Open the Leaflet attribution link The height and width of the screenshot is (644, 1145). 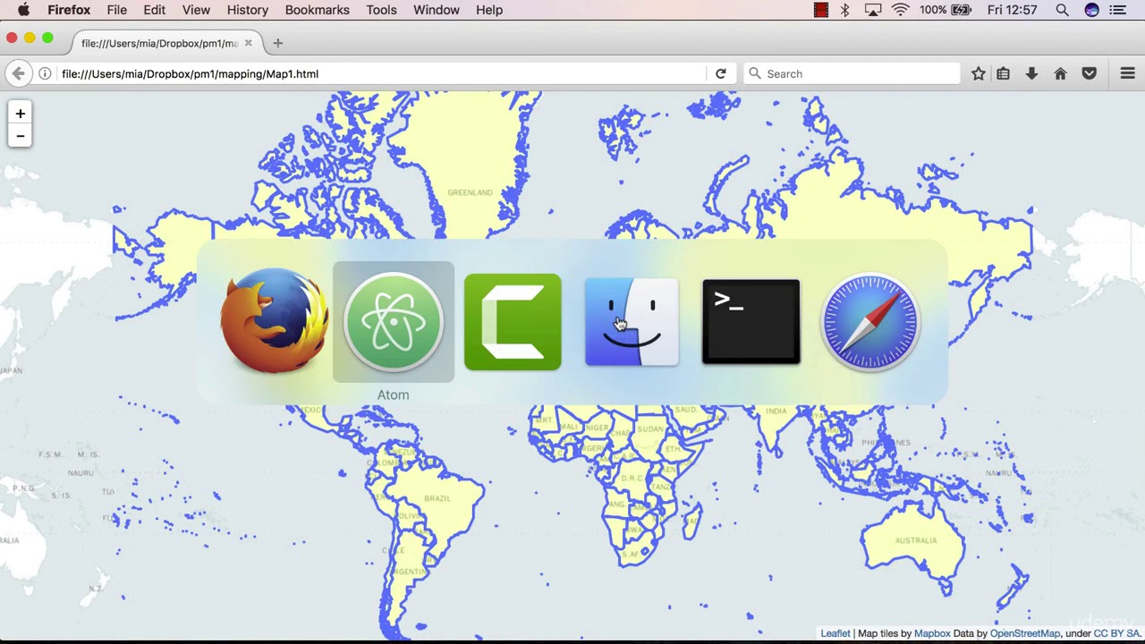tap(835, 633)
